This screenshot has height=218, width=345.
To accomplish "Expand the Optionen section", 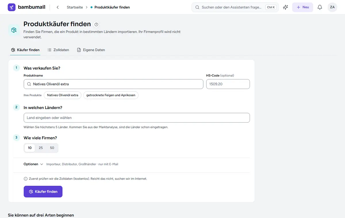I will point(33,164).
